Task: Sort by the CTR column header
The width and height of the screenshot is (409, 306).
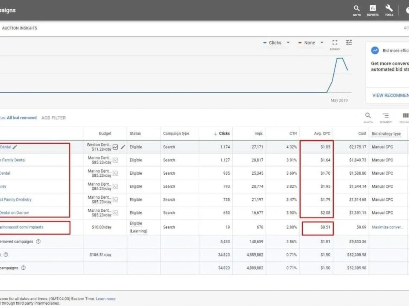Action: tap(293, 133)
